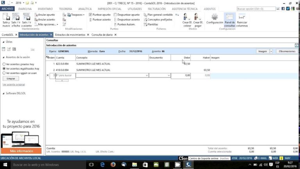300x169 pixels.
Task: Click the calculator icon in the Útiles panel
Action: coord(14,49)
